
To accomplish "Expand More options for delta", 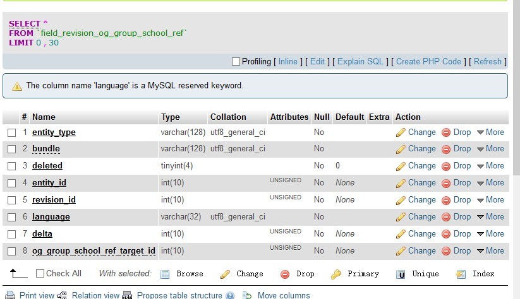I will click(490, 234).
